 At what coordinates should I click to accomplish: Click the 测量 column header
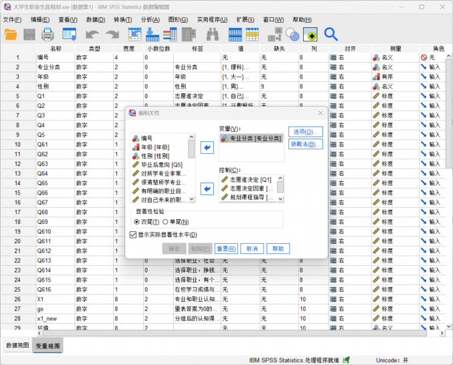tap(396, 48)
